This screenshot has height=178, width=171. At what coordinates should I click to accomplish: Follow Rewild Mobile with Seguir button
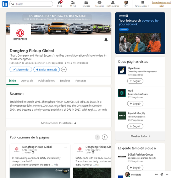(x=135, y=126)
